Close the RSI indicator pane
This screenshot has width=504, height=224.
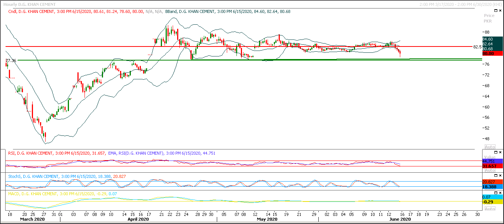pos(500,152)
